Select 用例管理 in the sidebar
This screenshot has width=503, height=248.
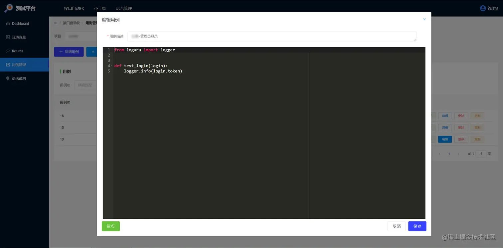[x=25, y=65]
